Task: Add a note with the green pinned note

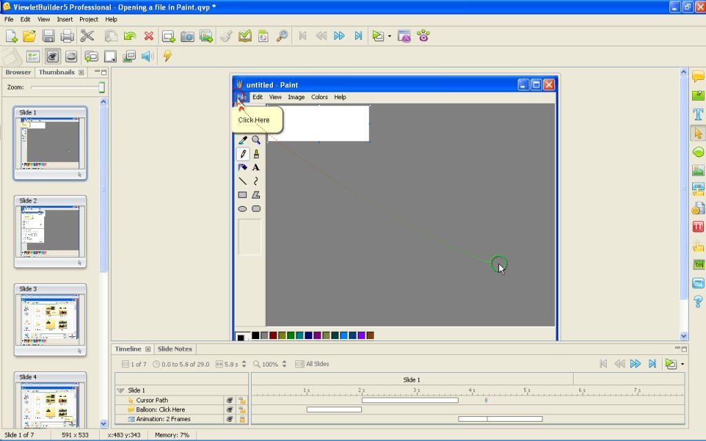Action: [x=698, y=95]
